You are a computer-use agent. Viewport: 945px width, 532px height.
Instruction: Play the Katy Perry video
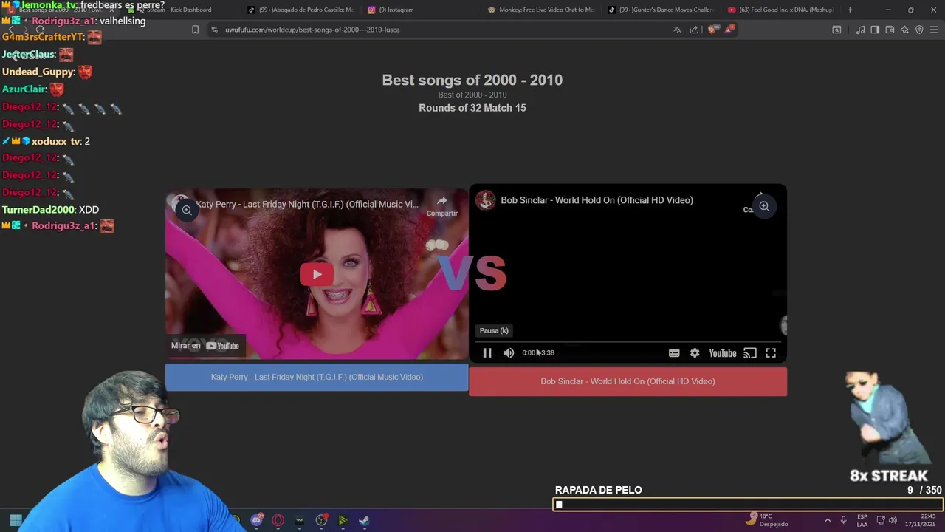pyautogui.click(x=317, y=274)
